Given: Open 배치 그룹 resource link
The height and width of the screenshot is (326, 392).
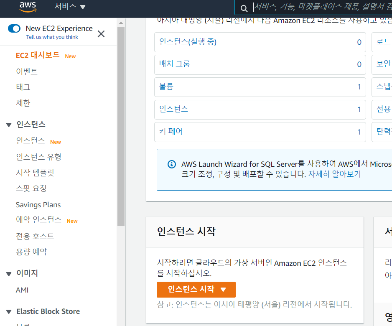Looking at the screenshot, I should (x=175, y=64).
